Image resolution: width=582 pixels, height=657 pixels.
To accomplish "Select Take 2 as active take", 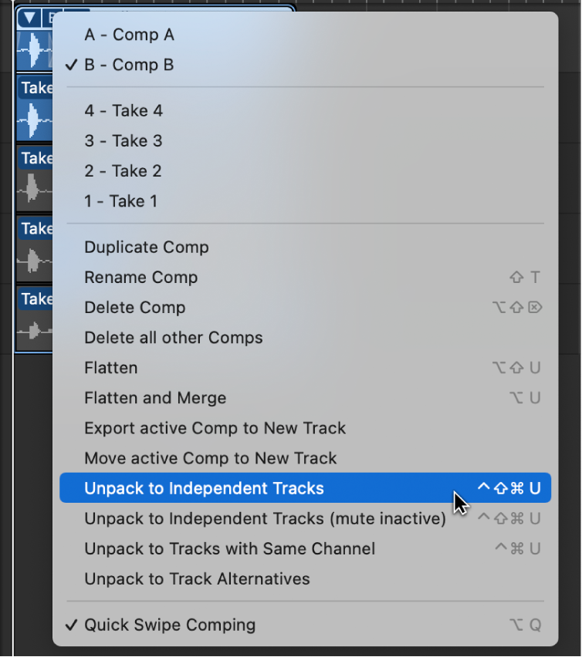I will point(124,170).
